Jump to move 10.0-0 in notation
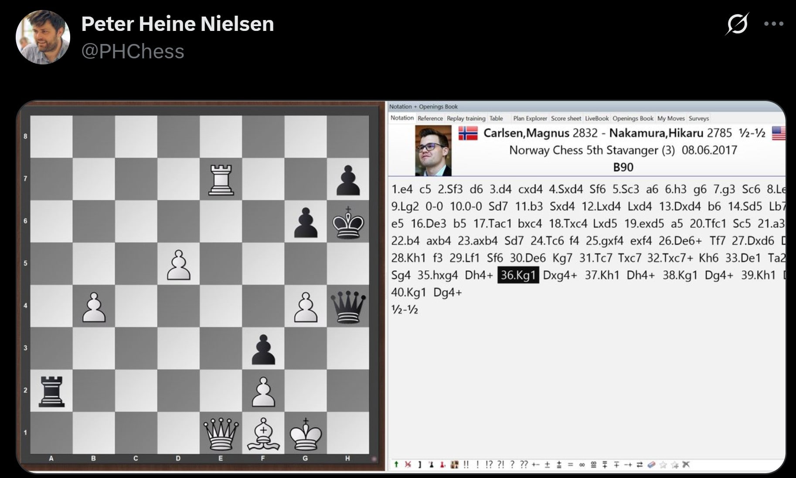This screenshot has width=796, height=478. coord(466,206)
